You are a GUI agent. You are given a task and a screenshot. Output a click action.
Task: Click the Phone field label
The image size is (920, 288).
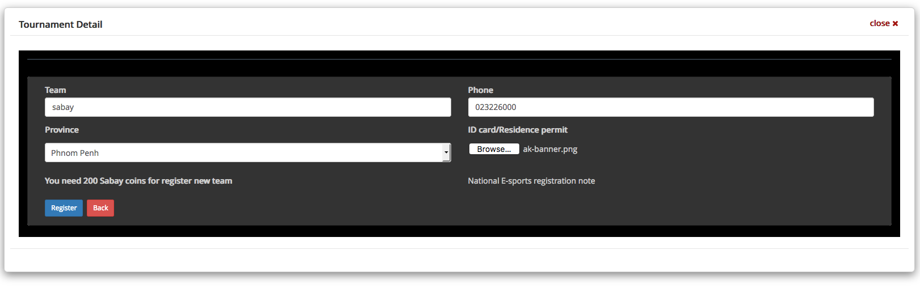coord(480,90)
